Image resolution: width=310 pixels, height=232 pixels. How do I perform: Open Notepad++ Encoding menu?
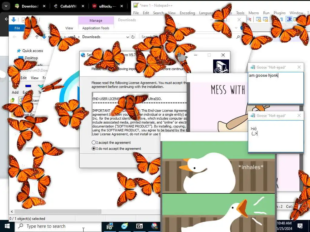pos(187,13)
